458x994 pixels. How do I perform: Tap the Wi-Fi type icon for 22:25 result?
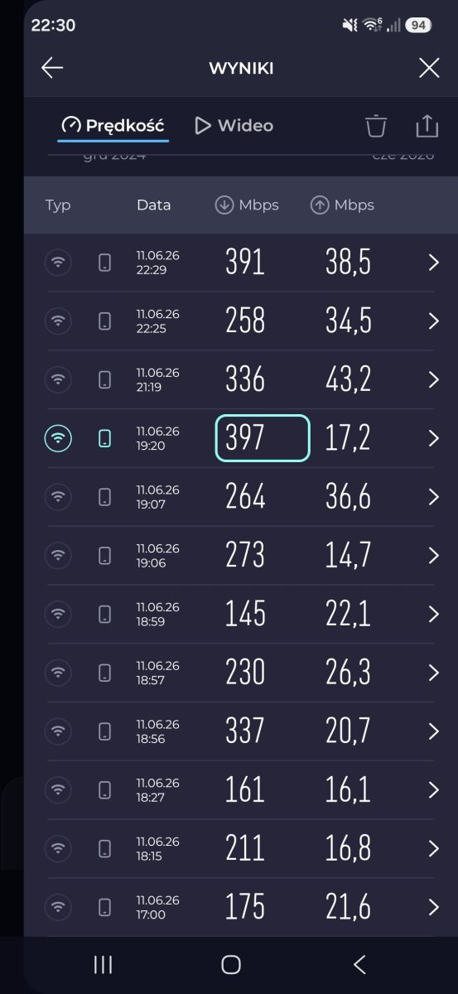(x=58, y=321)
